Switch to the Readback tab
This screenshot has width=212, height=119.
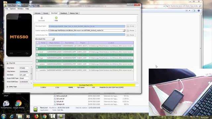pyautogui.click(x=64, y=13)
